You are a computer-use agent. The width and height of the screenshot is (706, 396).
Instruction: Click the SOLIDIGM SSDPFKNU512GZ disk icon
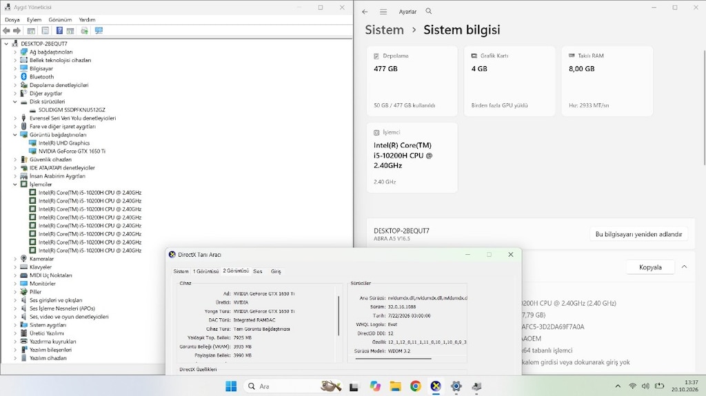coord(32,110)
